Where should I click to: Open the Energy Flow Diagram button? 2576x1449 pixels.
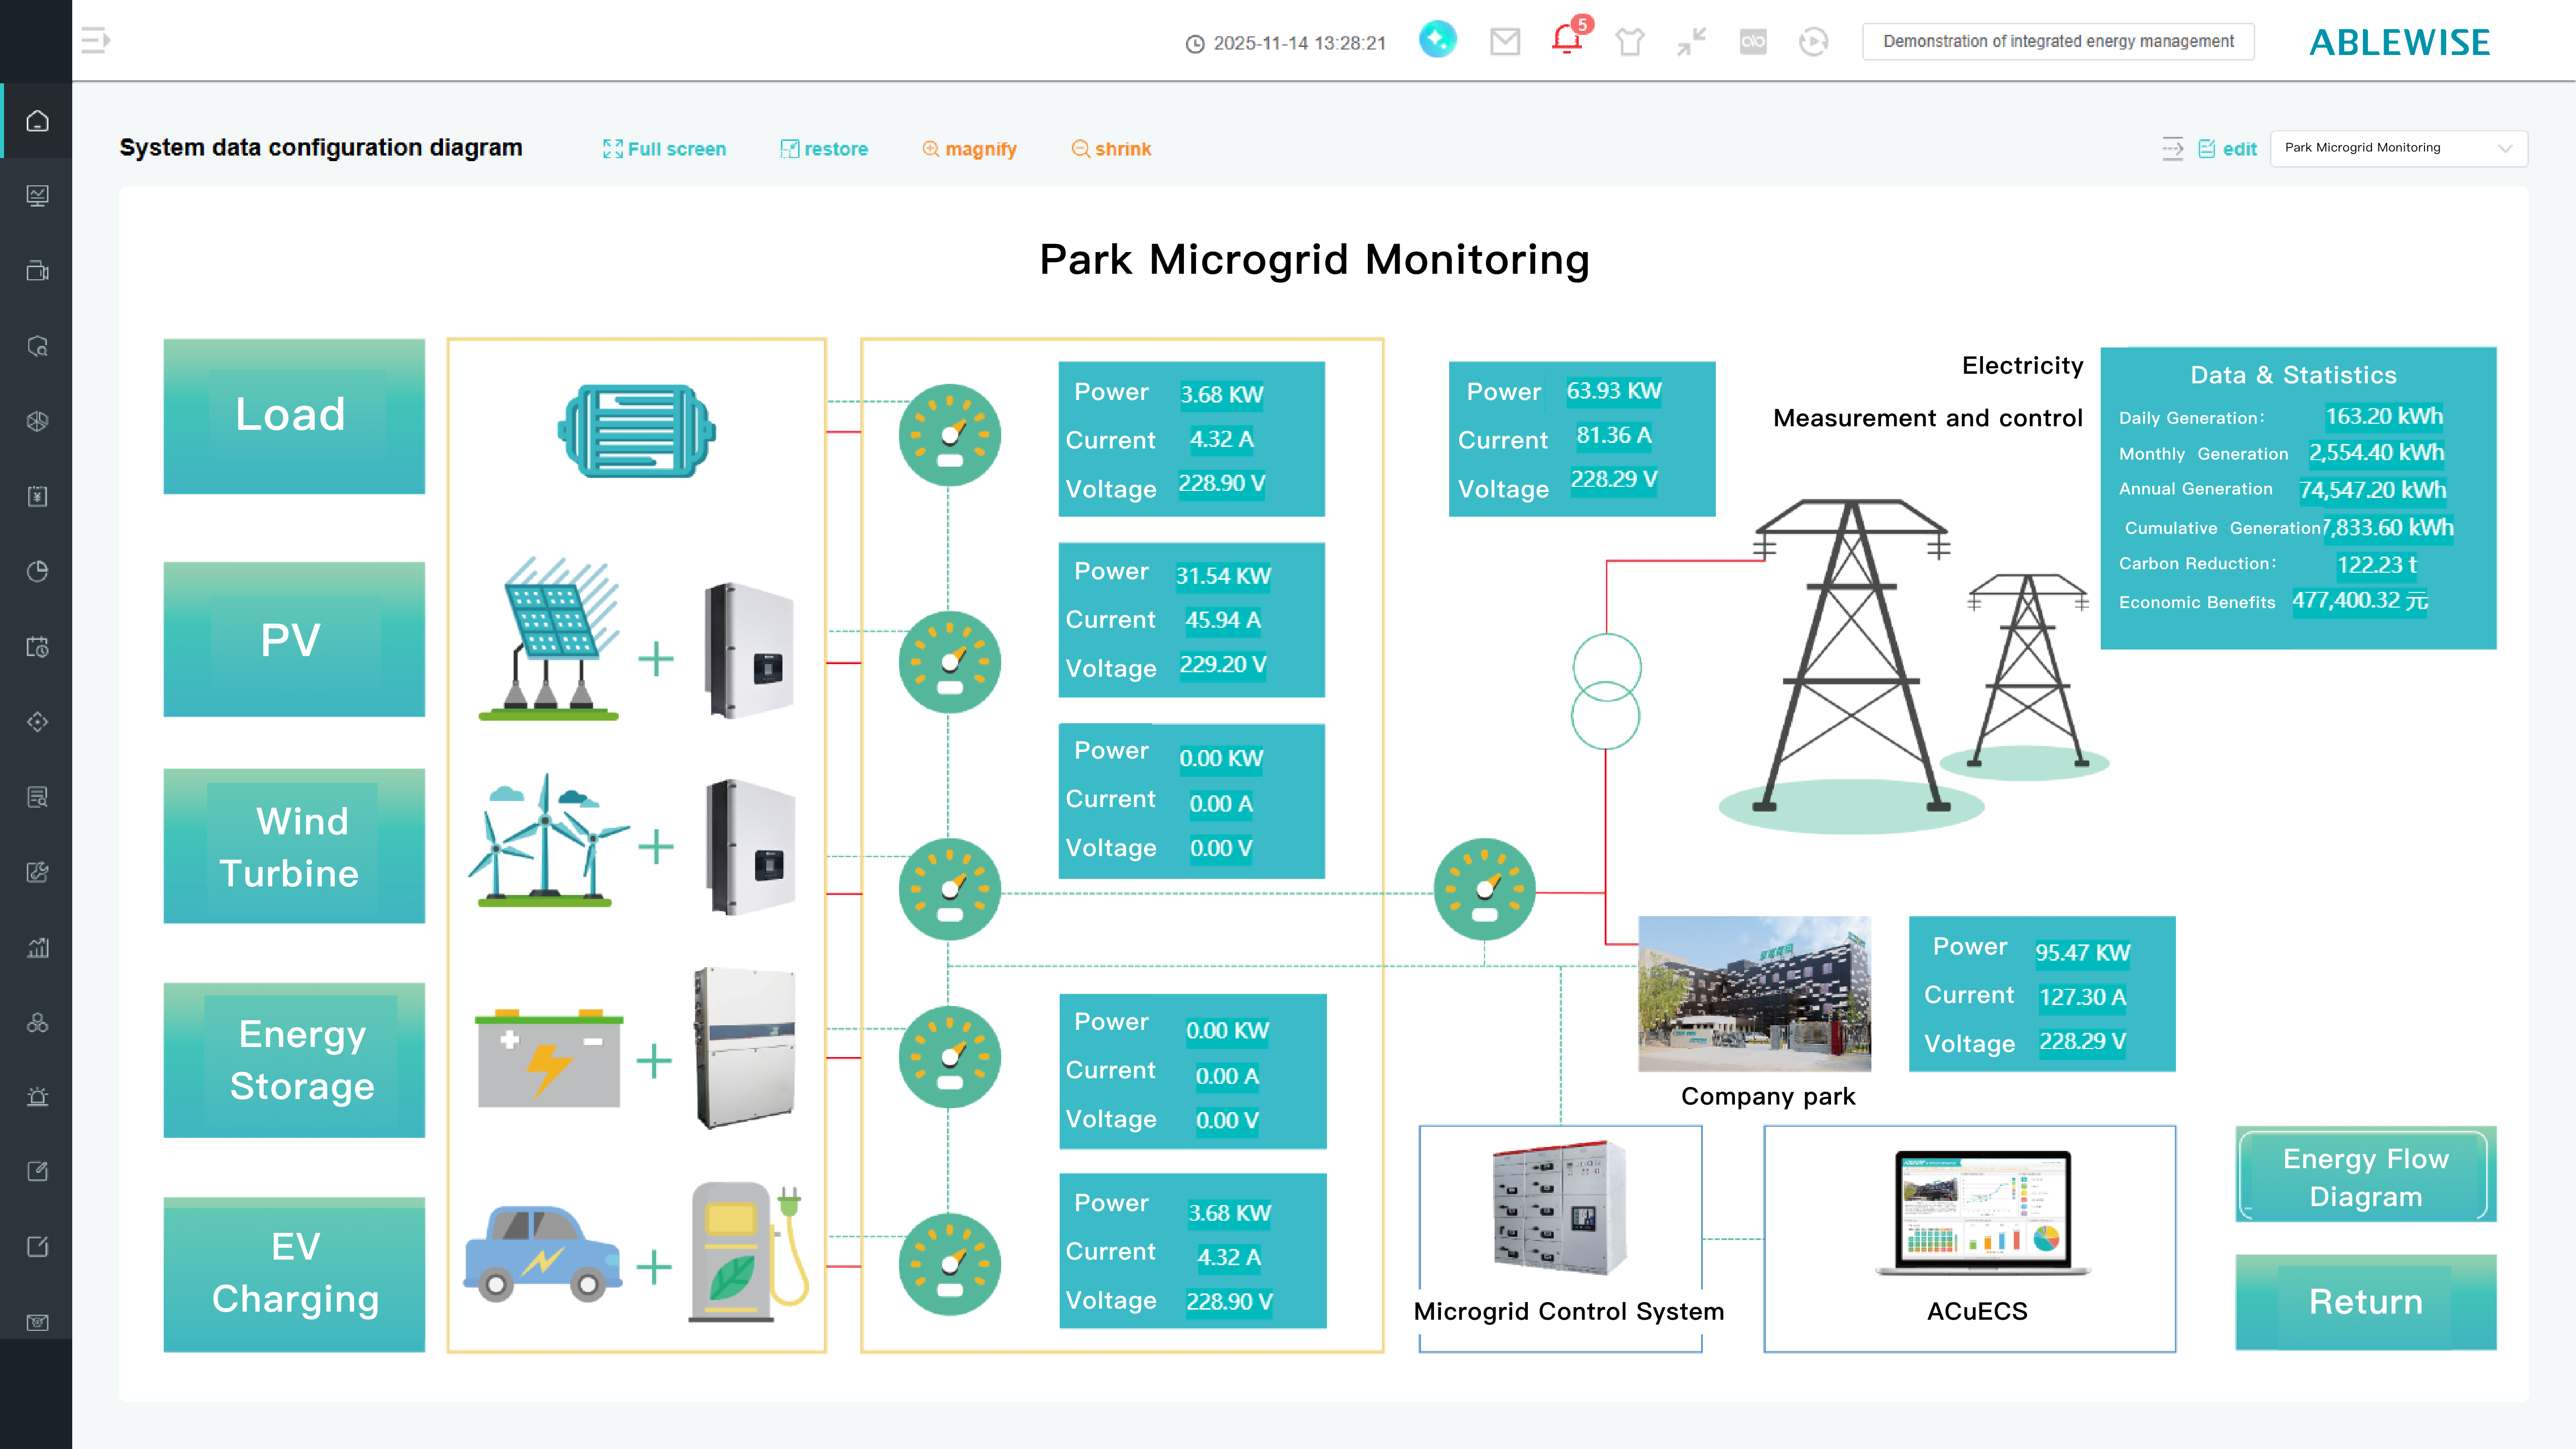[x=2365, y=1177]
